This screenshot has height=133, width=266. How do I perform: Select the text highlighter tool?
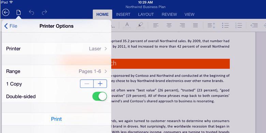(x=140, y=26)
